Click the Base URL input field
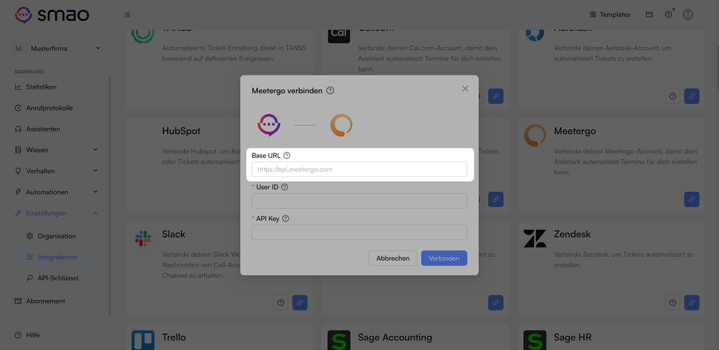This screenshot has width=719, height=350. coord(359,170)
